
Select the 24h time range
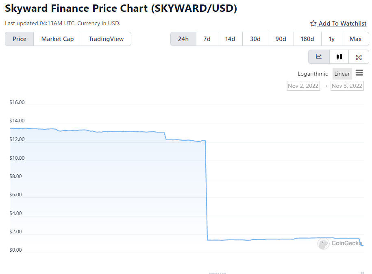tap(183, 39)
